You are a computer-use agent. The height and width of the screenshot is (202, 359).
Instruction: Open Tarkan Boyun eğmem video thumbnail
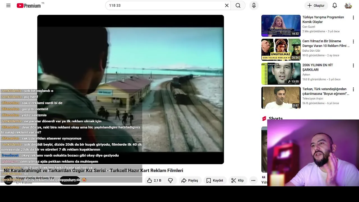tap(281, 97)
